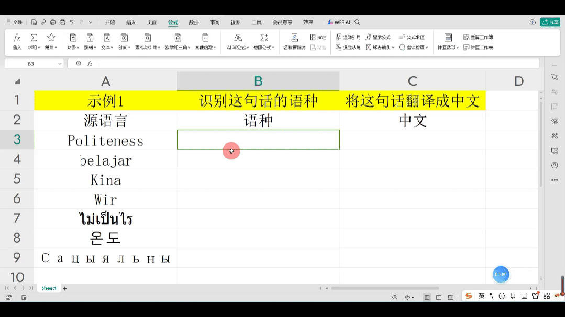Screen dimensions: 565x317
Task: Switch to the Data (数据) tab
Action: click(x=194, y=22)
